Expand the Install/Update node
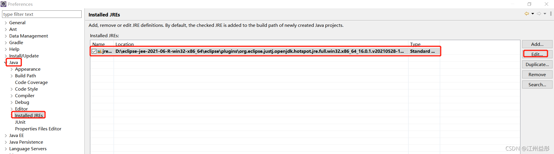 [x=6, y=56]
